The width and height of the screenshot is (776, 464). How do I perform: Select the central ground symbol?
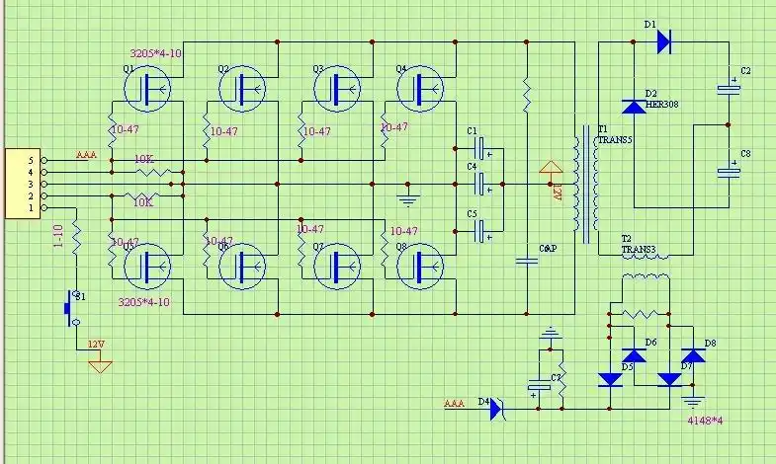[405, 199]
